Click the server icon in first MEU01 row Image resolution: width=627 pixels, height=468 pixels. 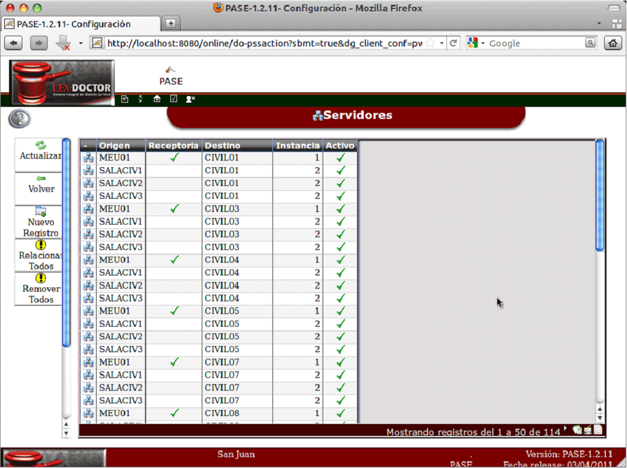(x=88, y=158)
